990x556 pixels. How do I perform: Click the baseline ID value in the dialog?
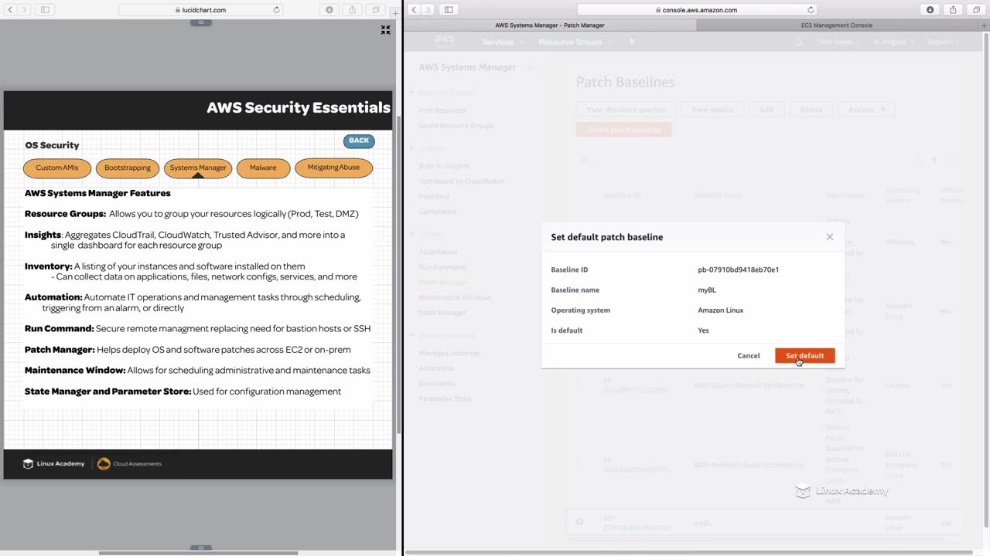click(x=738, y=270)
